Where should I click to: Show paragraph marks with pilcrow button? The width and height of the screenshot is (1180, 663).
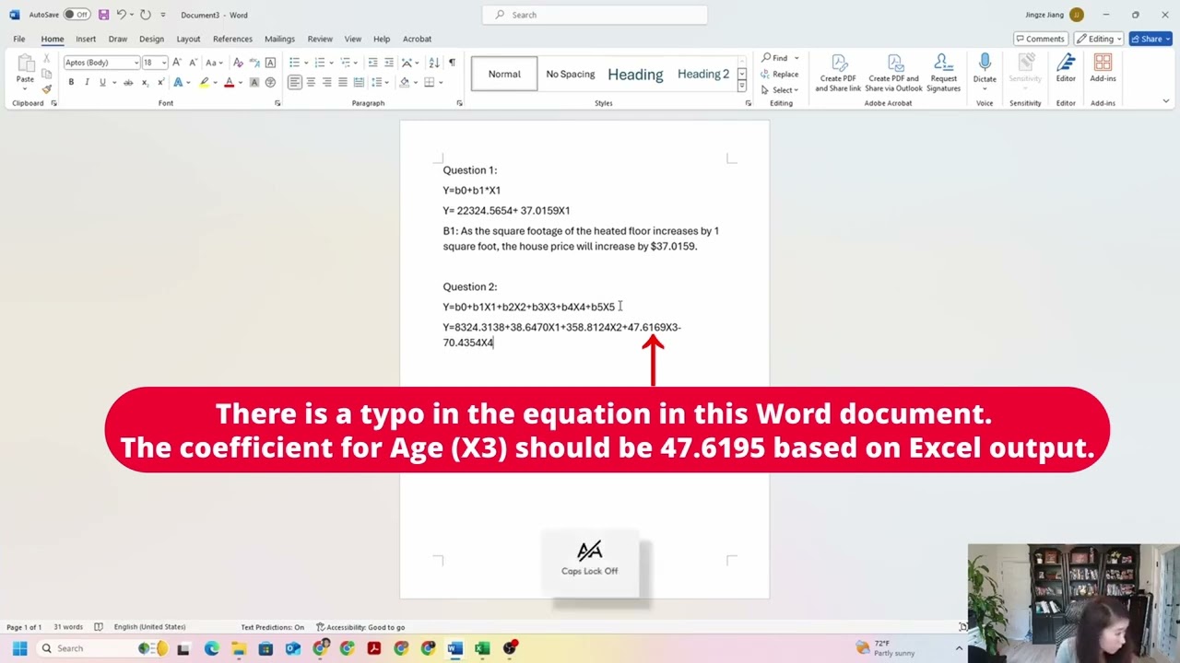452,63
